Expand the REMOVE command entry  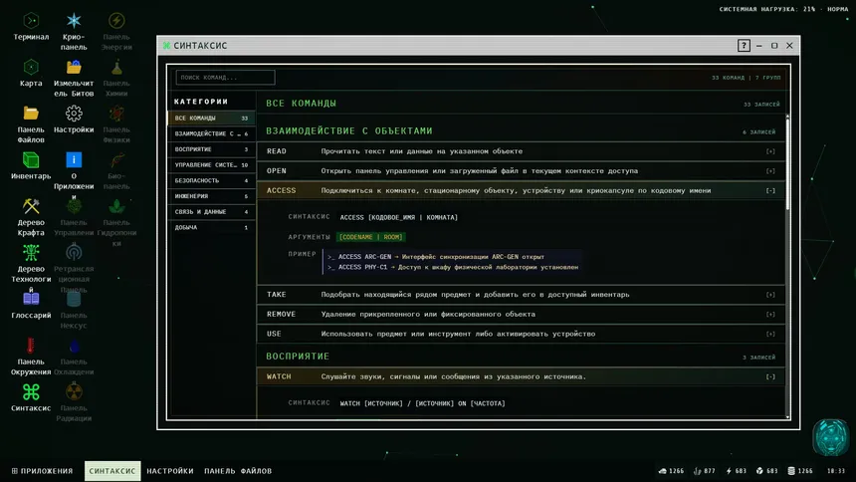521,315
